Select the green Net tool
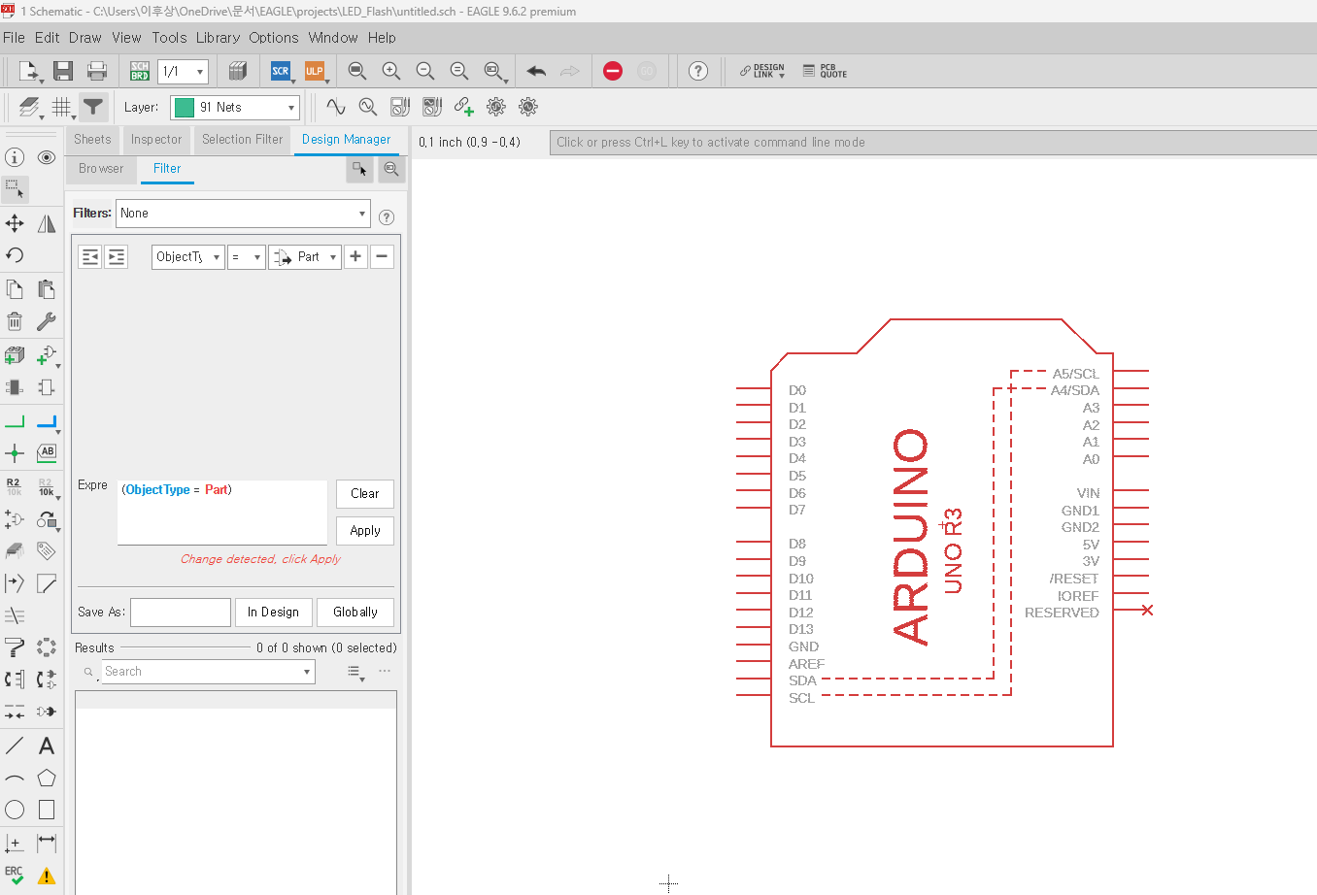 15,421
